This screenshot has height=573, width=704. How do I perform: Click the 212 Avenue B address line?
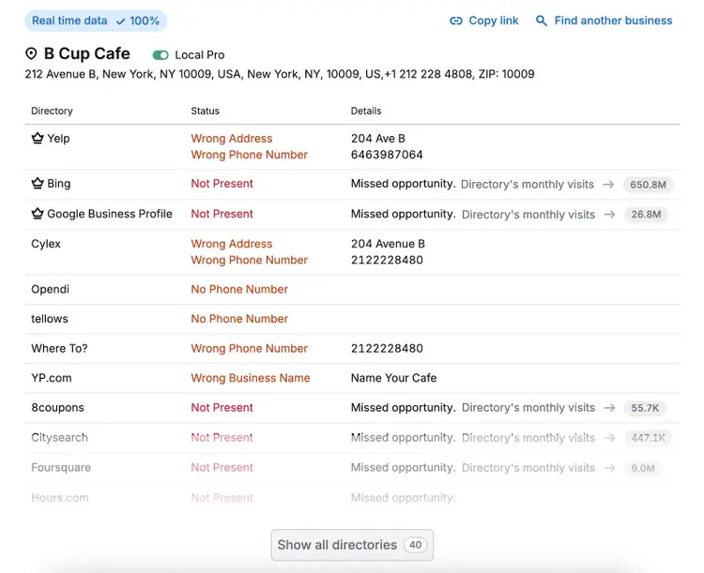click(280, 74)
